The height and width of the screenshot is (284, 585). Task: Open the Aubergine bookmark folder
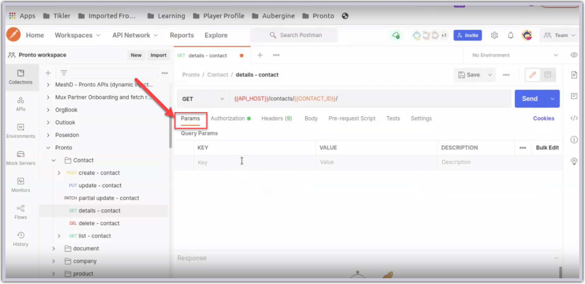click(273, 16)
